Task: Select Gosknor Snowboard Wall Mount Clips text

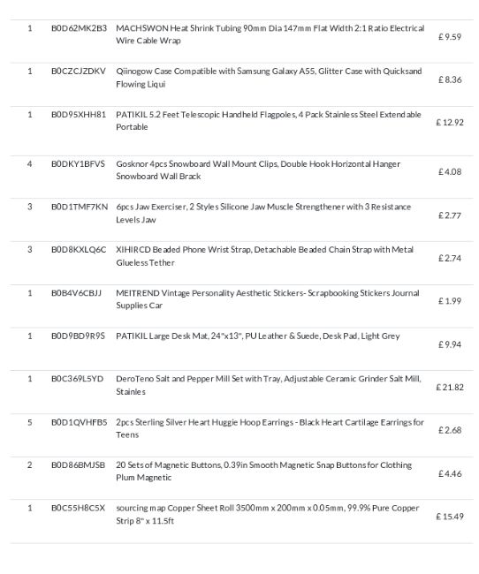Action: point(258,170)
